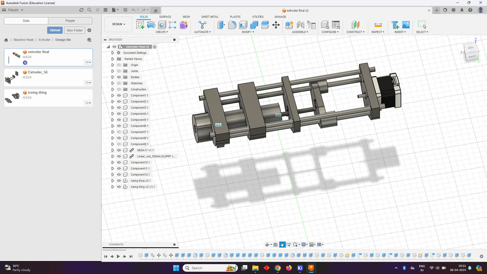Show Component7:1 via its eye icon
487x274 pixels.
pyautogui.click(x=119, y=132)
